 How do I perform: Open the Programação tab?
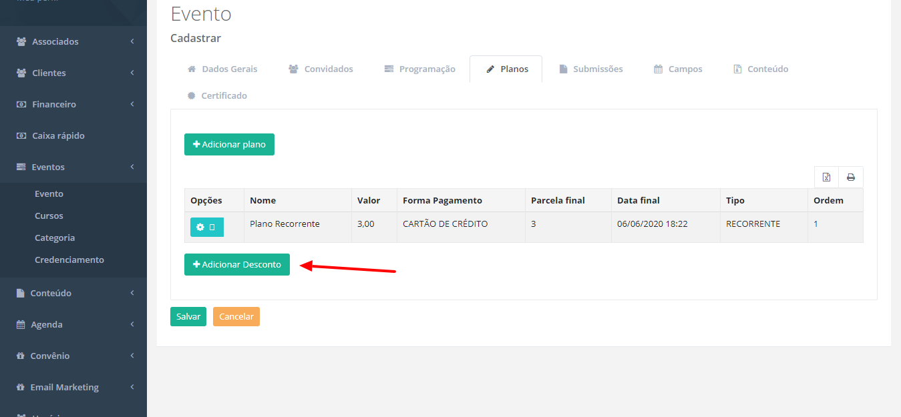click(419, 69)
